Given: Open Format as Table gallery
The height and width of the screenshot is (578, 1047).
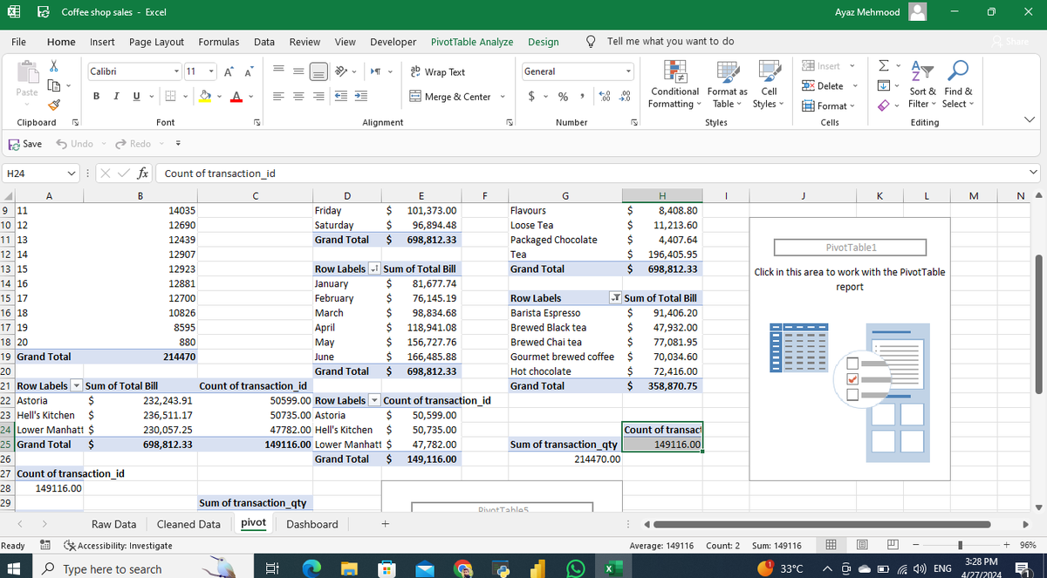Looking at the screenshot, I should [x=727, y=85].
